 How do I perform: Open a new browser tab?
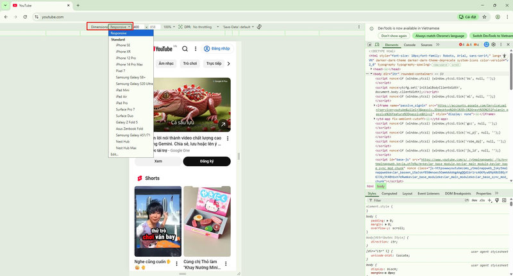coord(78,5)
